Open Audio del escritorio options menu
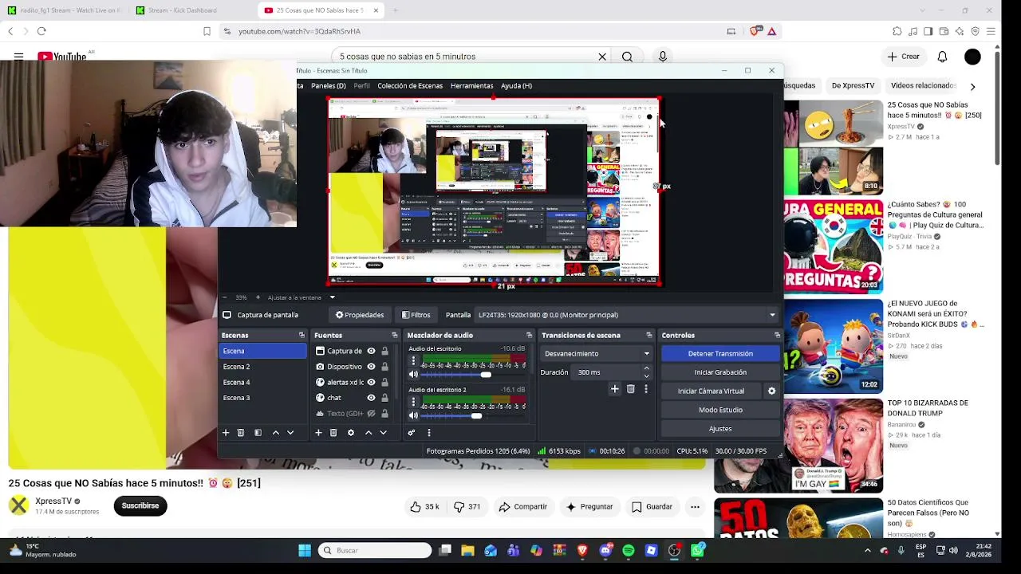Image resolution: width=1021 pixels, height=574 pixels. point(413,361)
